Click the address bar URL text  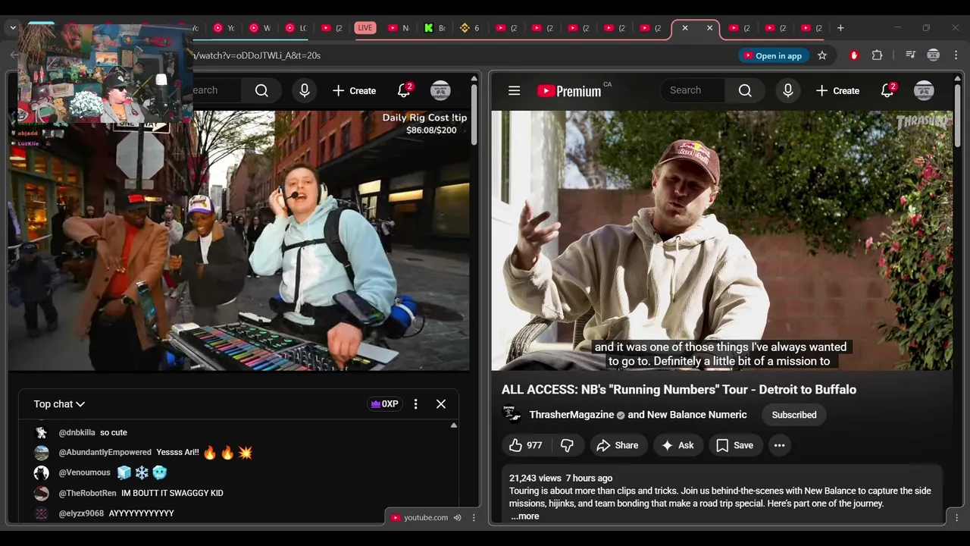point(258,55)
